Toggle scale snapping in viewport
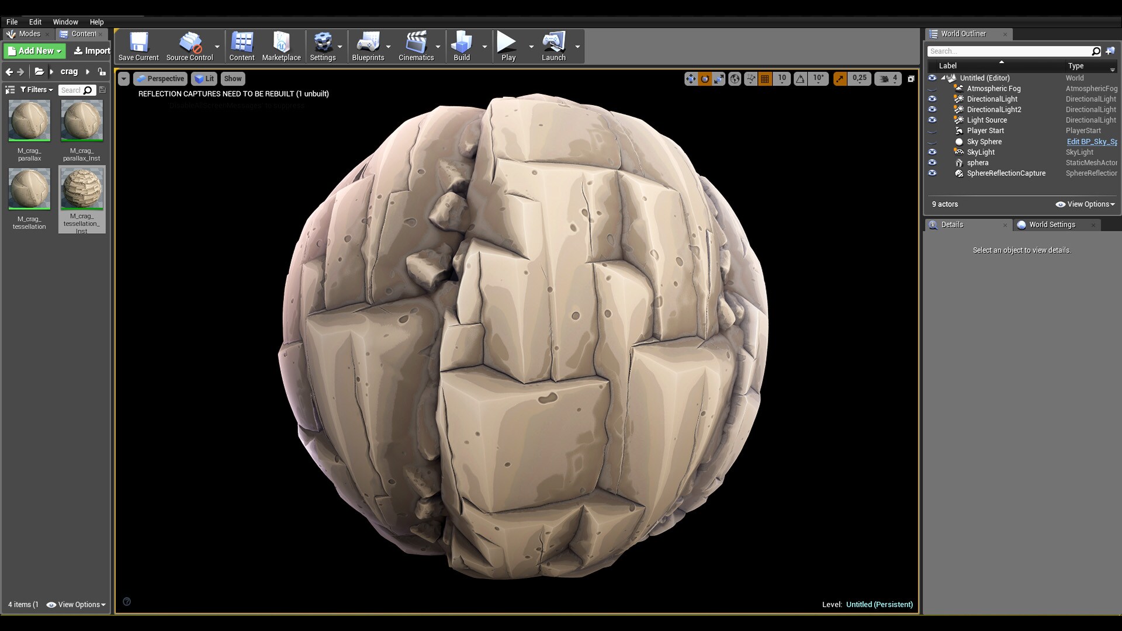 [x=840, y=79]
